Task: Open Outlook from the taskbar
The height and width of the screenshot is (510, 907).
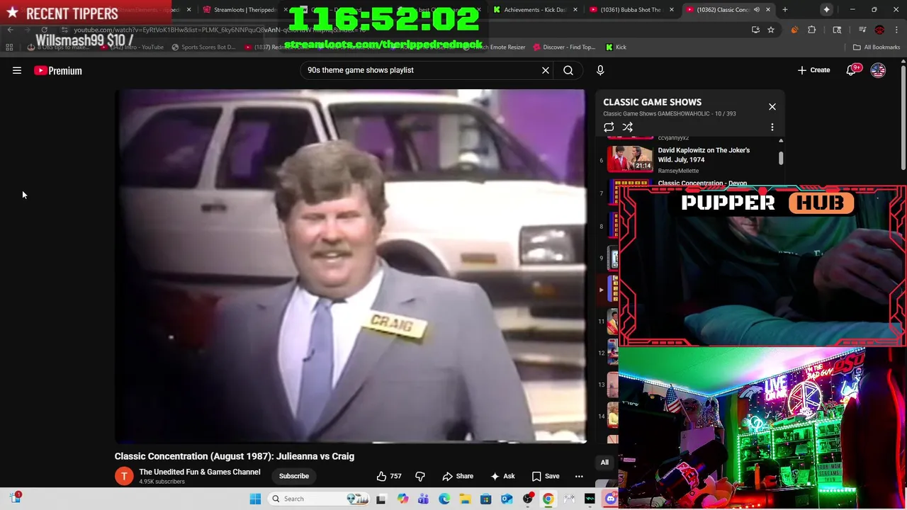Action: click(507, 499)
